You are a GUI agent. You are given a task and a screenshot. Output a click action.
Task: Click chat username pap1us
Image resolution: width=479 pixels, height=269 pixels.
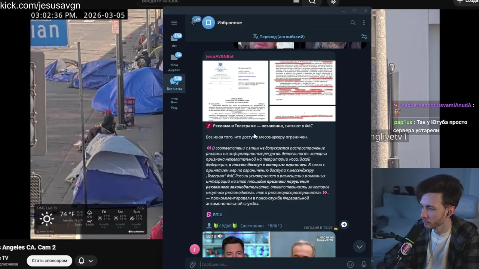click(x=403, y=123)
